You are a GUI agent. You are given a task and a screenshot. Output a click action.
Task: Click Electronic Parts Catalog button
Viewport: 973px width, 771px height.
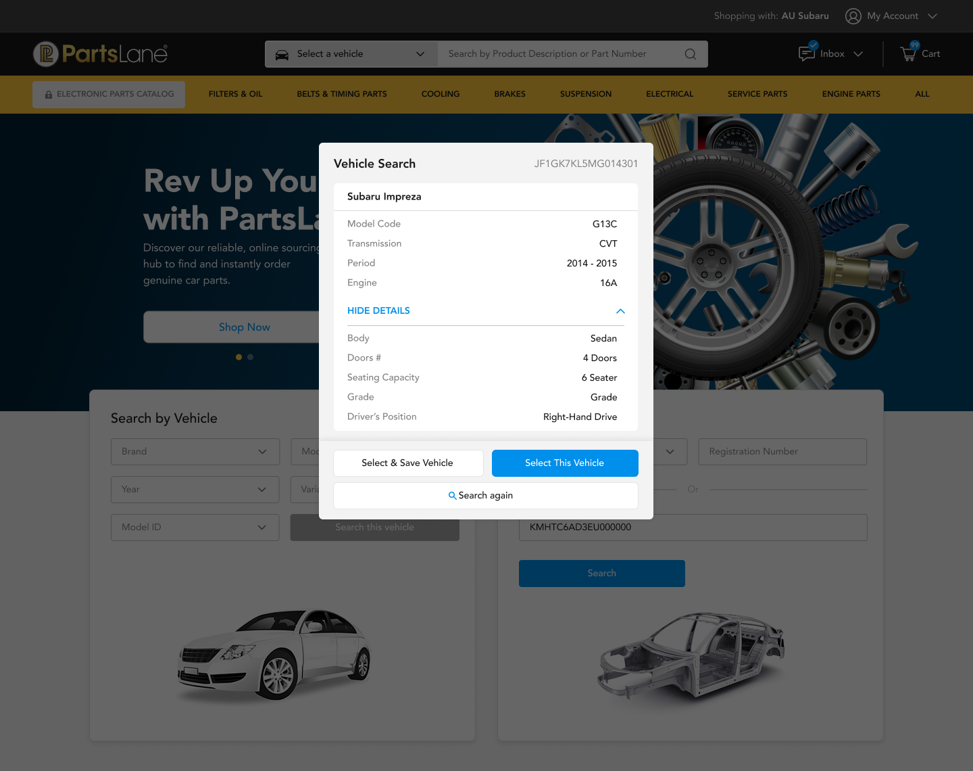click(x=109, y=95)
